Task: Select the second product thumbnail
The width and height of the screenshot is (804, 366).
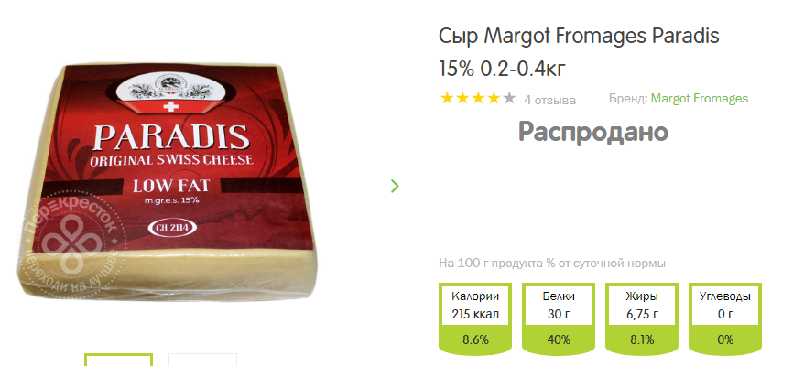Action: (x=202, y=360)
